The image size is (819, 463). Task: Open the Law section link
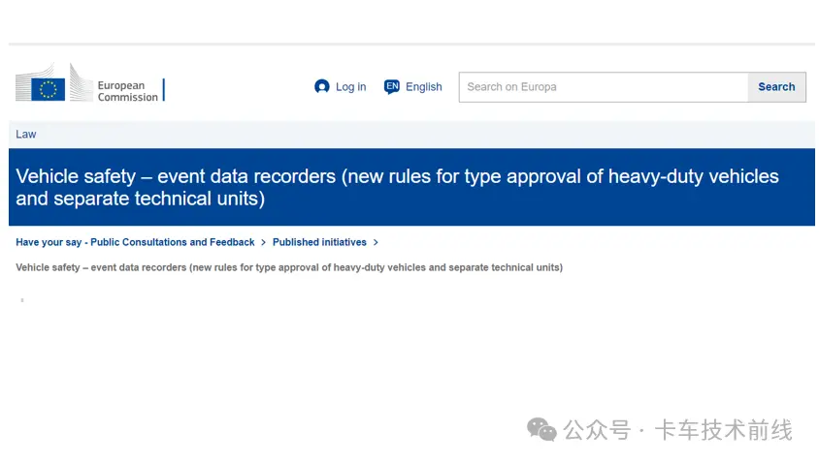(25, 135)
